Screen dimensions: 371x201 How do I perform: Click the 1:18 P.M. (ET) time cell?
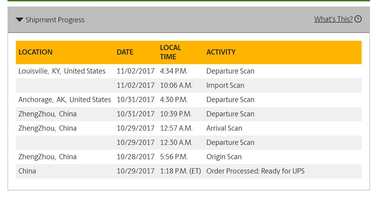click(x=180, y=171)
